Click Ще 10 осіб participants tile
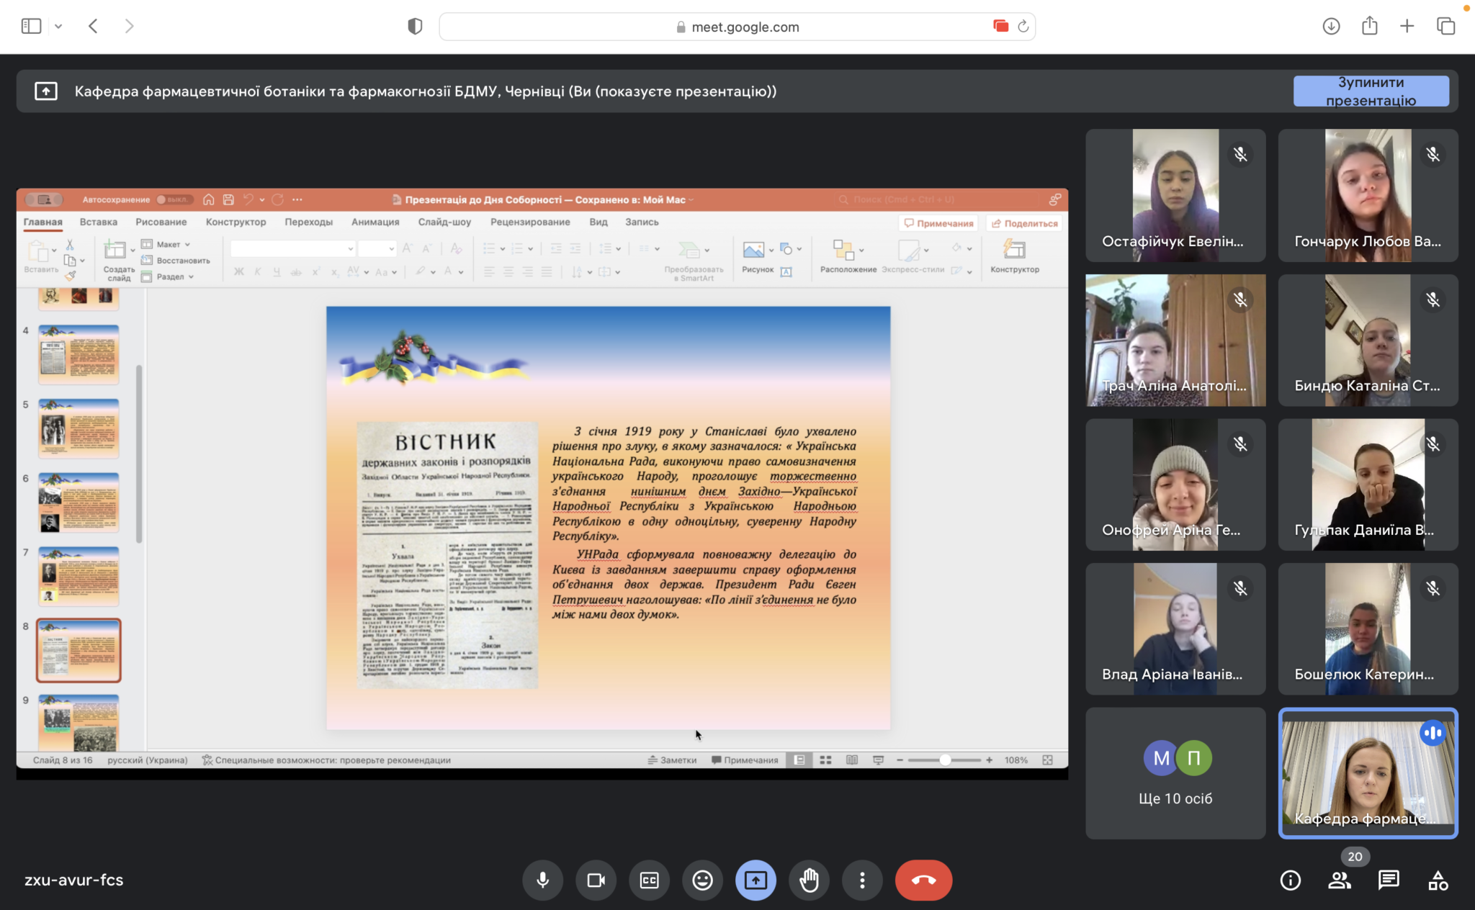 1175,772
